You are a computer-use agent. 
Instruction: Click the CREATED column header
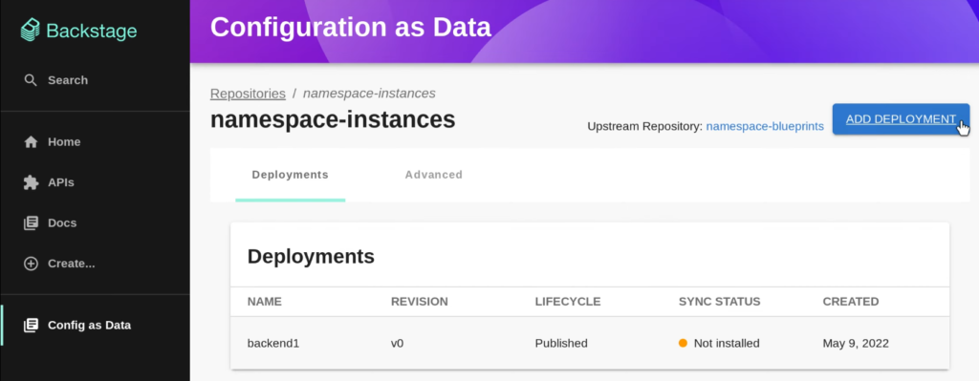[850, 302]
